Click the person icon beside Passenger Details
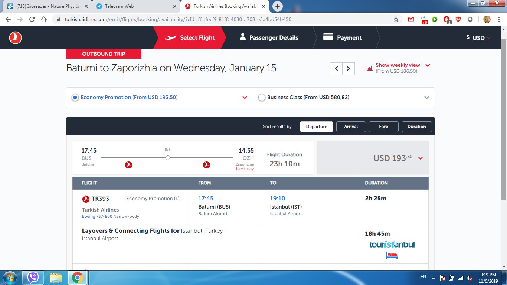Screen dimensions: 507x285 243,37
